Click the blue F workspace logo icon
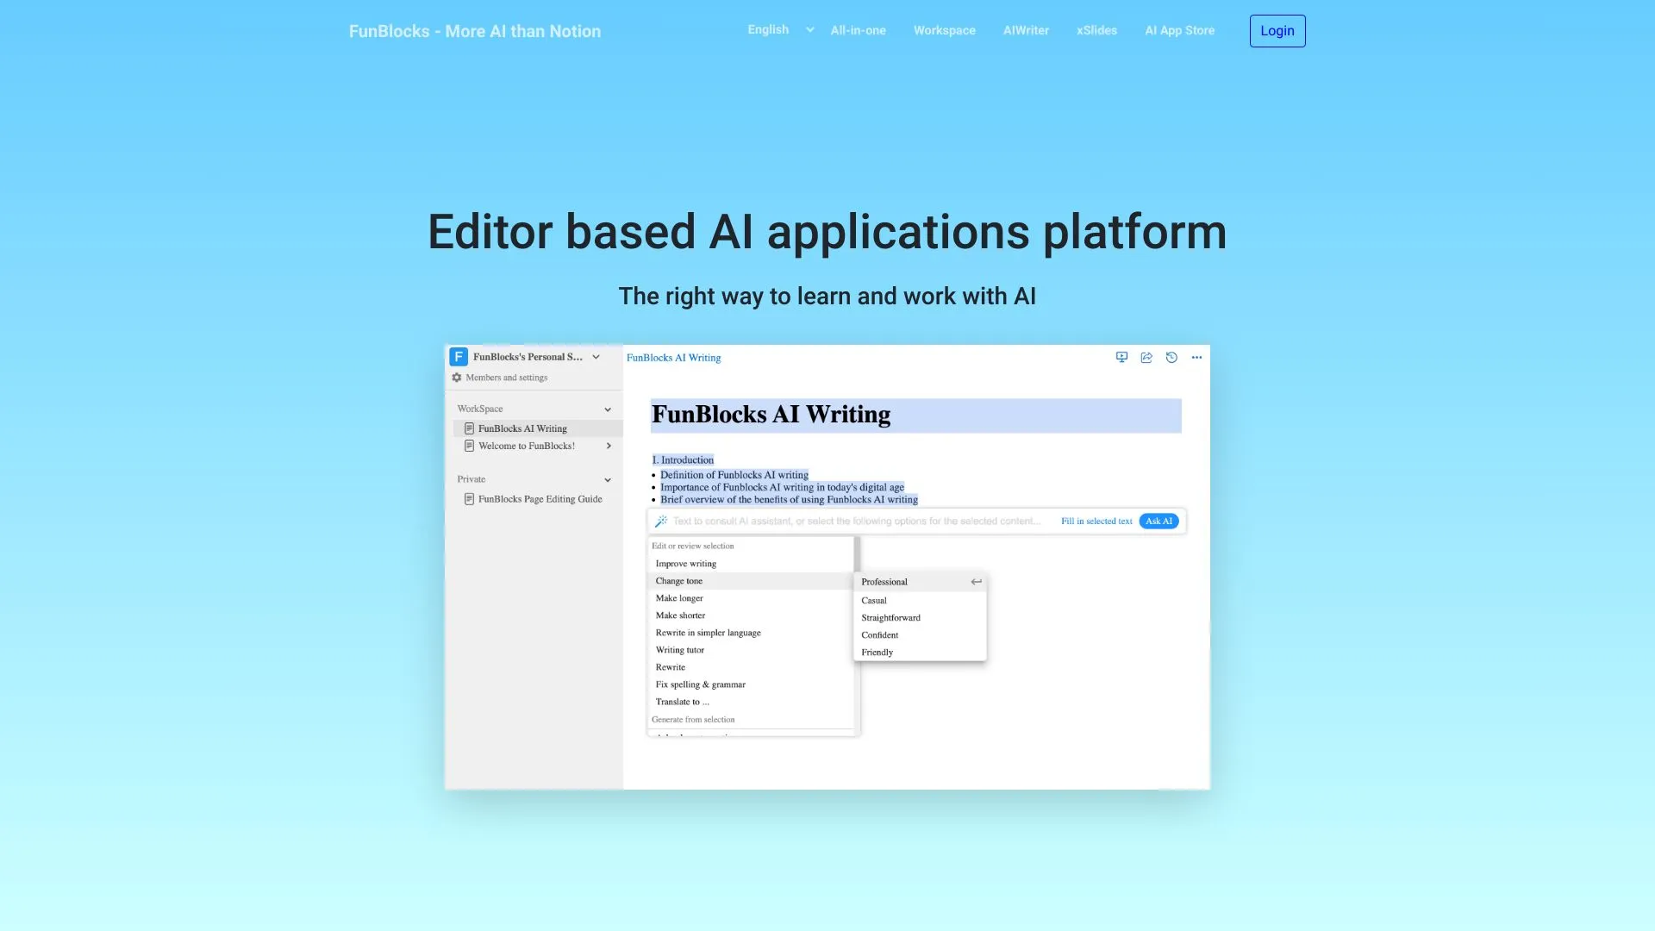Screen dimensions: 1655x931 tap(459, 357)
